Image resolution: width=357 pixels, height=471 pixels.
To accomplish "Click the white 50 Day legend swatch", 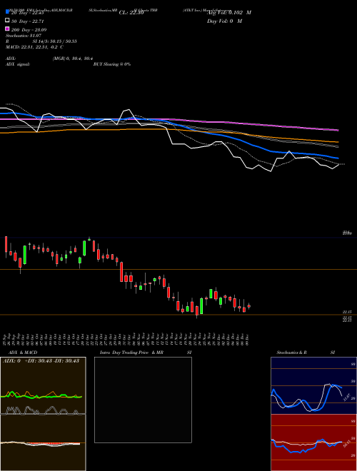I will pos(7,20).
